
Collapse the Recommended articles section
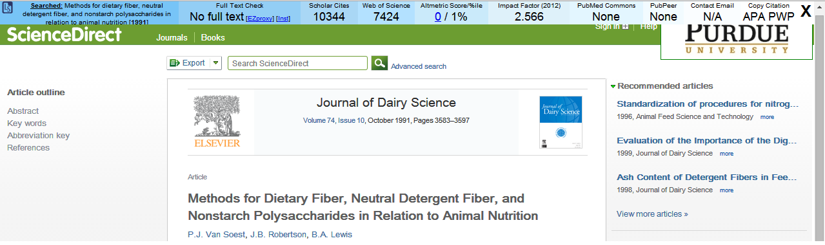click(613, 86)
